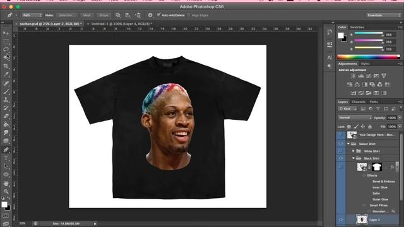404x227 pixels.
Task: Open path arrangement options
Action: [138, 15]
